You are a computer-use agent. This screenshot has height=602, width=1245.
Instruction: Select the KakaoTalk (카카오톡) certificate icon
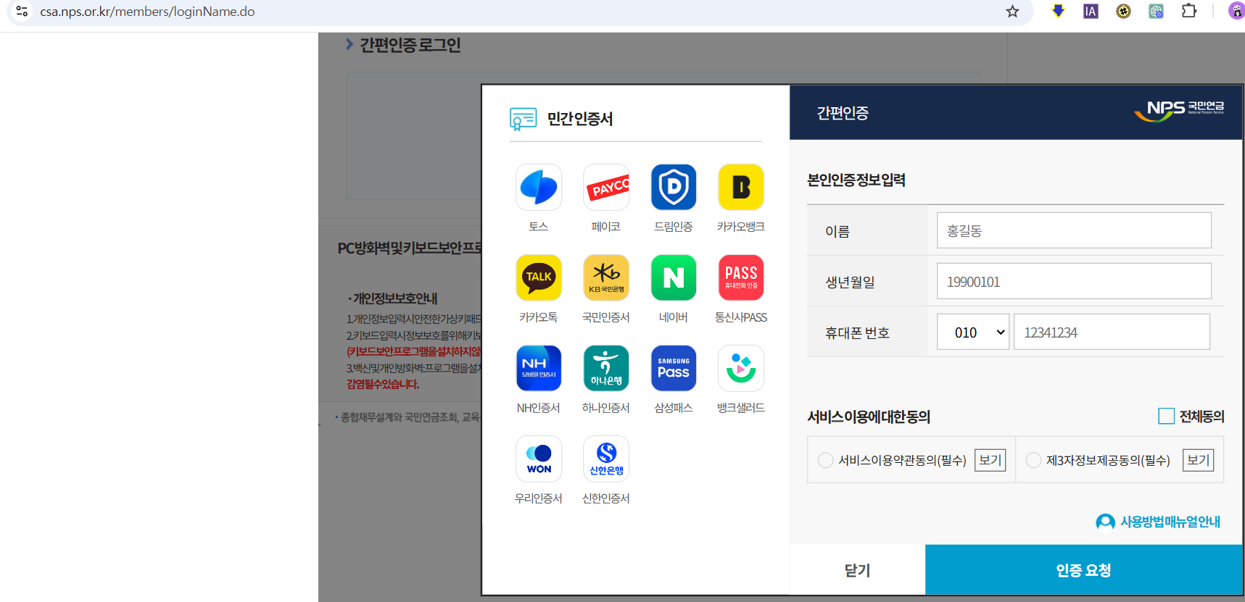[x=539, y=277]
